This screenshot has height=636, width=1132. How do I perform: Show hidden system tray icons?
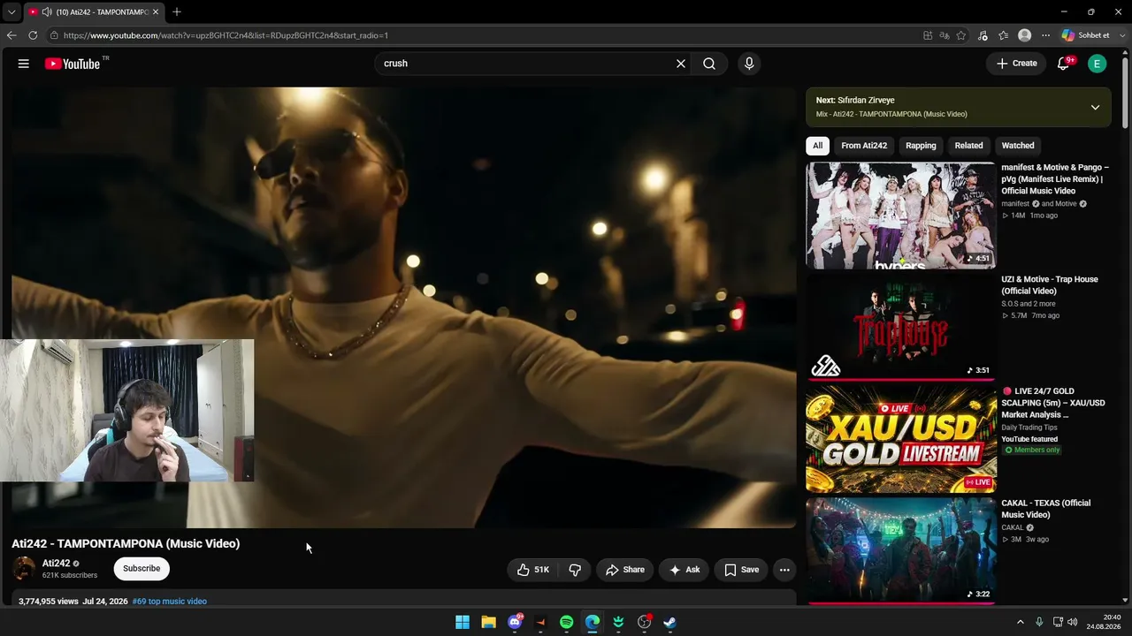(1020, 622)
